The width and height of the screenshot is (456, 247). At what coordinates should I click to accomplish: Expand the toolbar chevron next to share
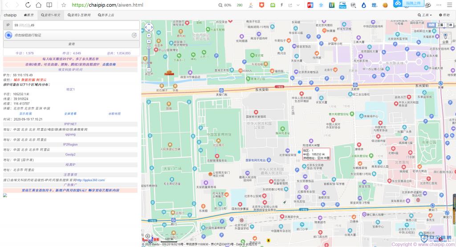pos(298,5)
